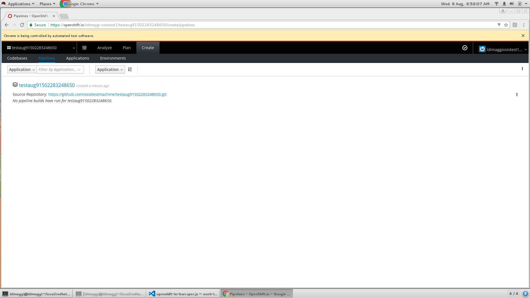
Task: Open the ldimaggiosiotest1 account dropdown
Action: (502, 49)
